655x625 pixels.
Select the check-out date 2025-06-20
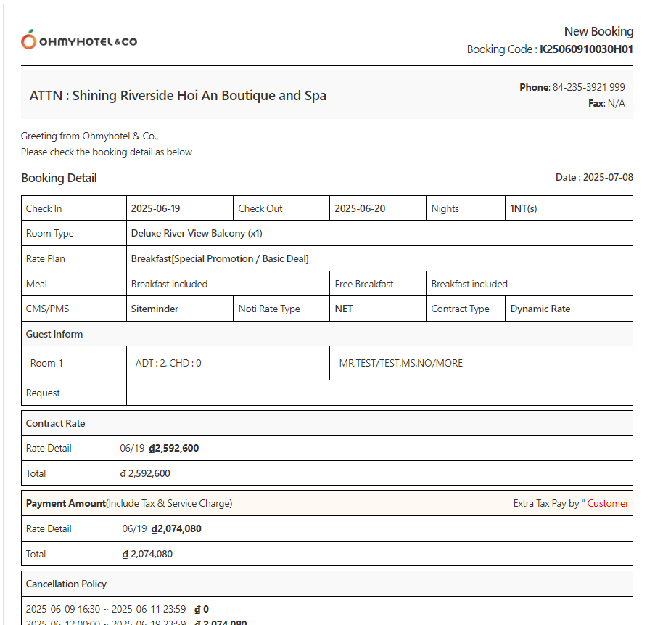click(x=360, y=208)
